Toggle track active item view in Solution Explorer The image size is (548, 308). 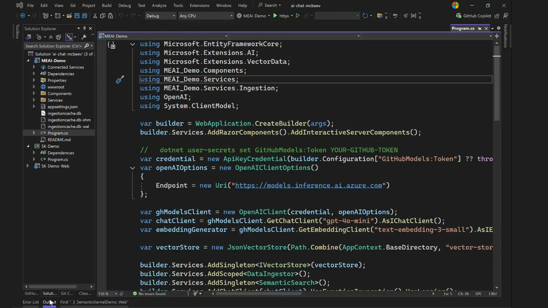[x=69, y=37]
